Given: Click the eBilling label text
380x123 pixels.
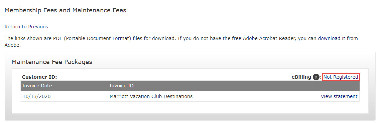Looking at the screenshot, I should (x=301, y=77).
